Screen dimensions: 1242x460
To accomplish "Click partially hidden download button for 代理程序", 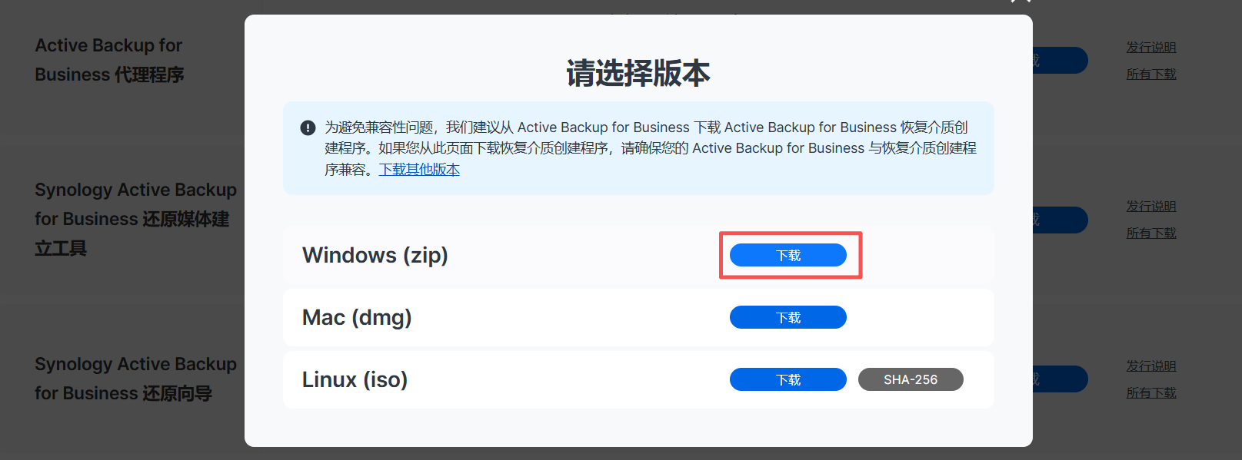I will [1060, 61].
